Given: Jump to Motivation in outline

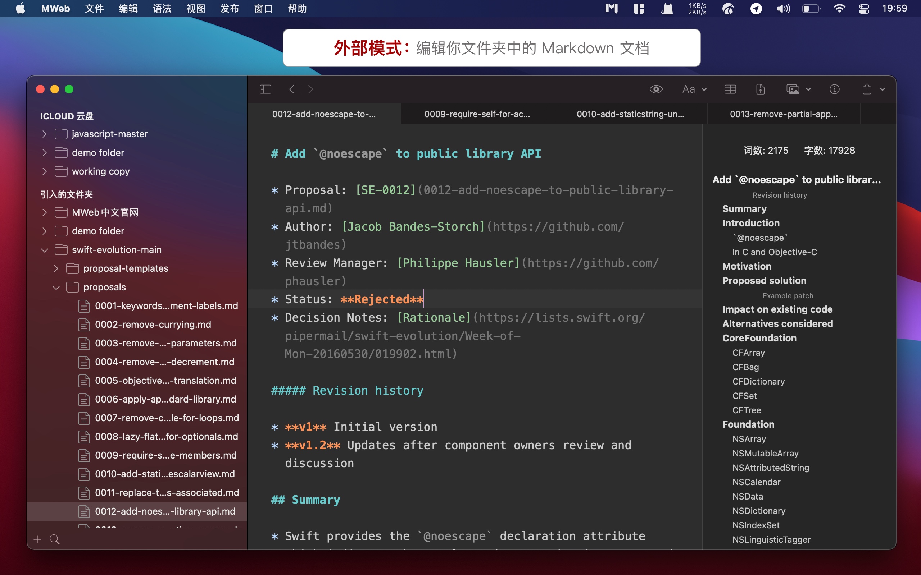Looking at the screenshot, I should point(747,266).
